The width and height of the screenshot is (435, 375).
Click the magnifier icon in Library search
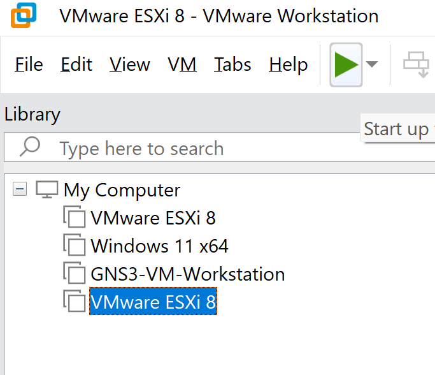30,148
